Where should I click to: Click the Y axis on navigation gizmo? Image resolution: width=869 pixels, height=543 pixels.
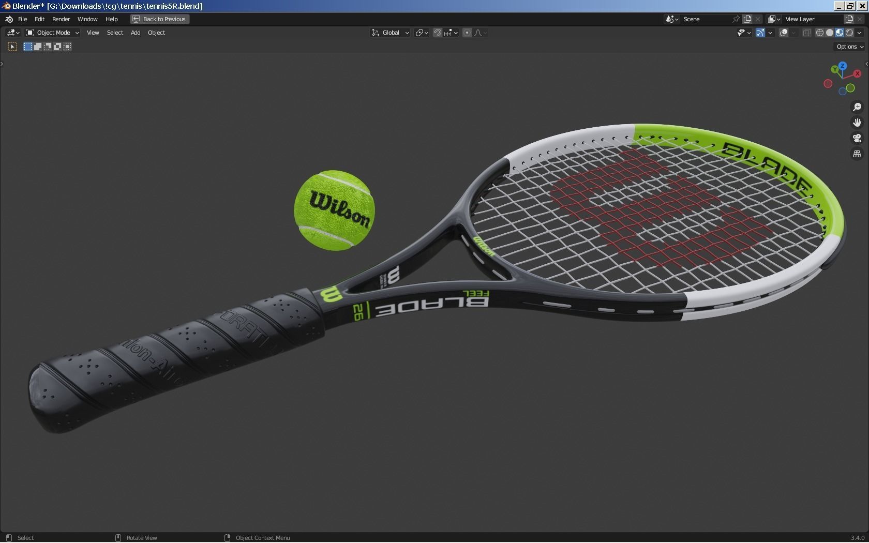point(835,70)
